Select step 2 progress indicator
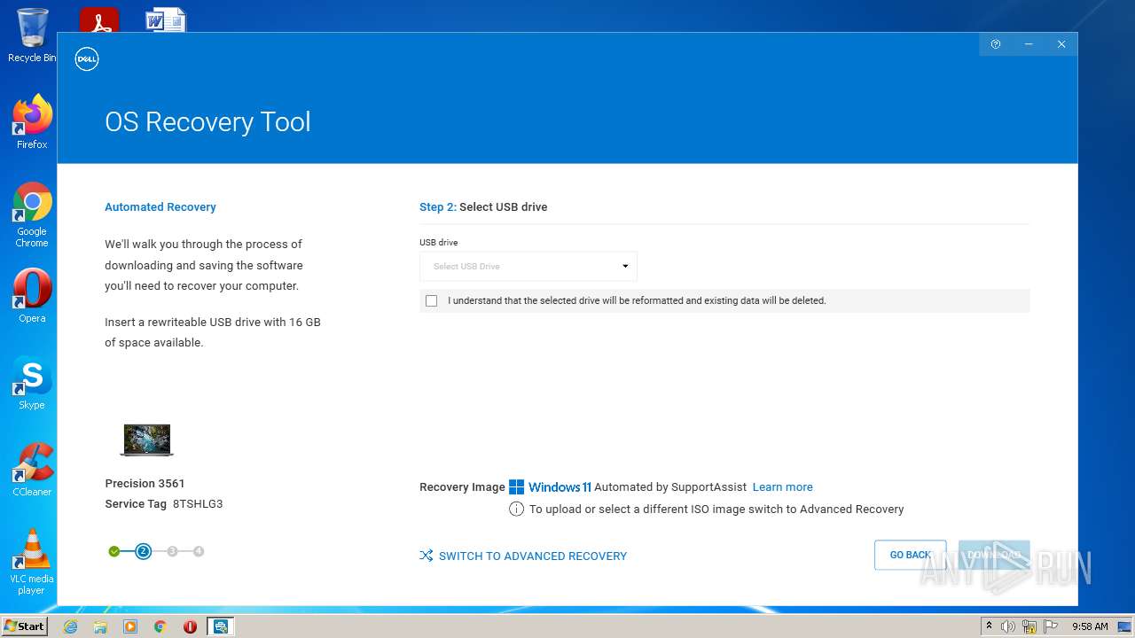Screen dimensions: 1135x638 [143, 551]
